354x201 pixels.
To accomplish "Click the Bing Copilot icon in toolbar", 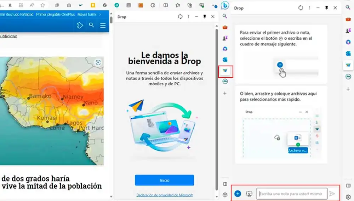I will pos(225,5).
